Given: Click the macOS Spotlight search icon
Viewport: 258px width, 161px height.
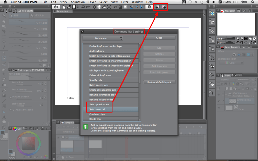Looking at the screenshot, I should [252, 2].
